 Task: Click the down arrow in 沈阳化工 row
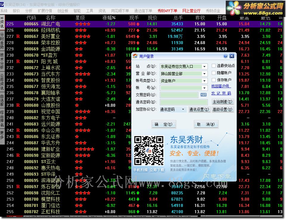click(x=138, y=193)
